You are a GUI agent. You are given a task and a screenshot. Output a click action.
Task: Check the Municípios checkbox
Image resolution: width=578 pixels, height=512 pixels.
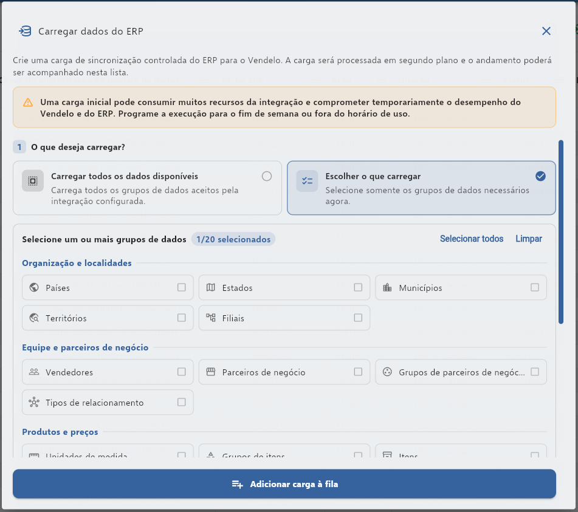click(535, 287)
